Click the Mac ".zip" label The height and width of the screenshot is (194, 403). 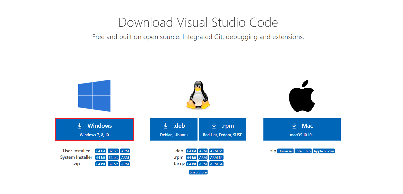tap(273, 151)
